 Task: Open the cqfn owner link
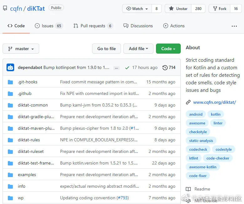click(x=16, y=8)
